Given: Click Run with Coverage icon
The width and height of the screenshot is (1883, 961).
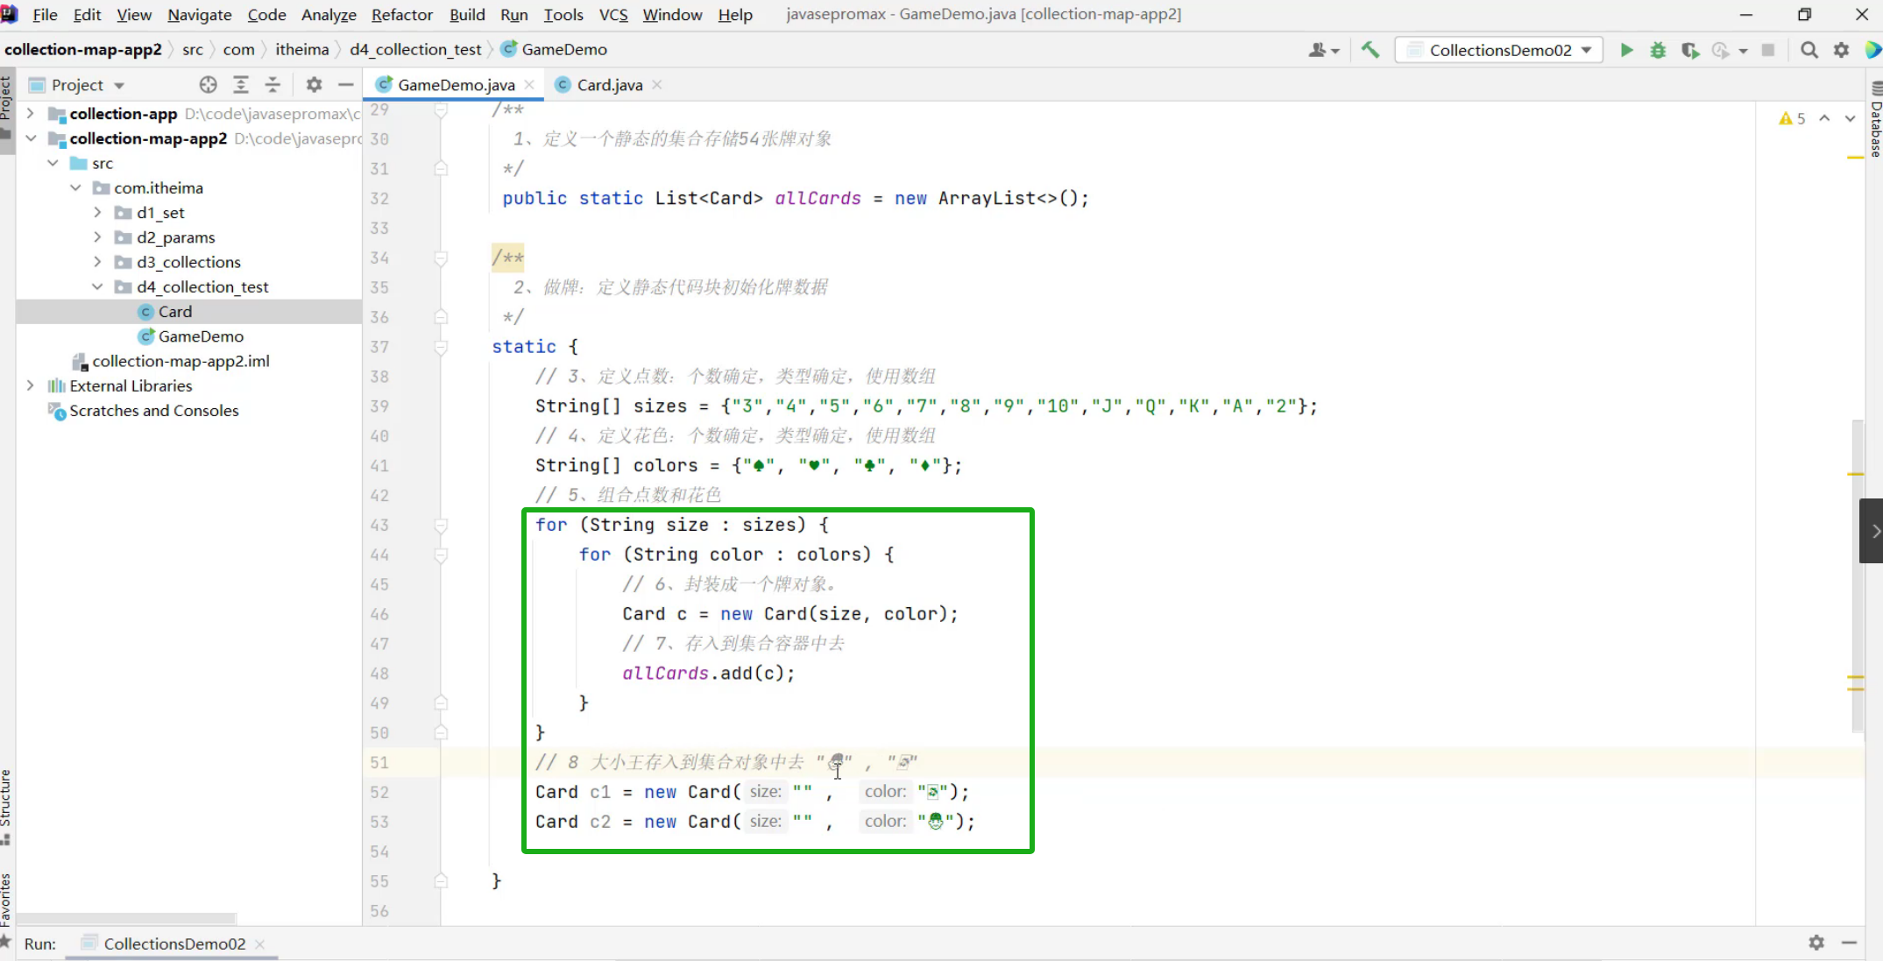Looking at the screenshot, I should coord(1689,50).
